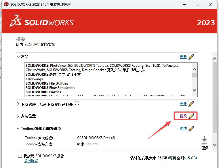This screenshot has width=219, height=168.
Task: Expand the 安装位置 section
Action: point(18,116)
